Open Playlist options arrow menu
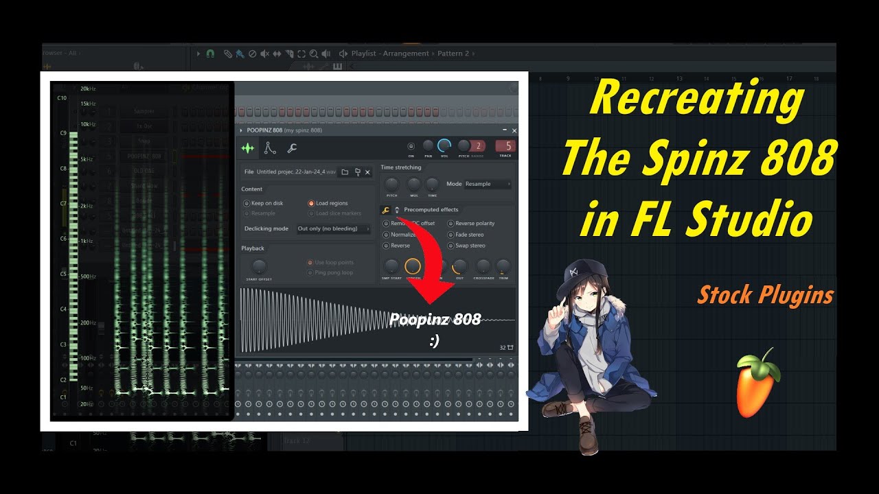This screenshot has height=494, width=879. point(198,54)
